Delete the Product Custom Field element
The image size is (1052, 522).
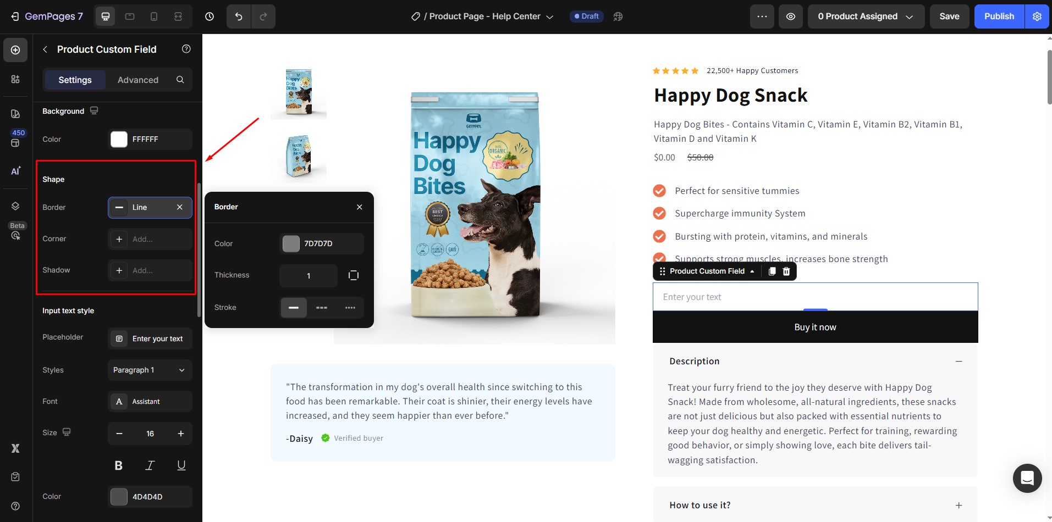(x=786, y=271)
